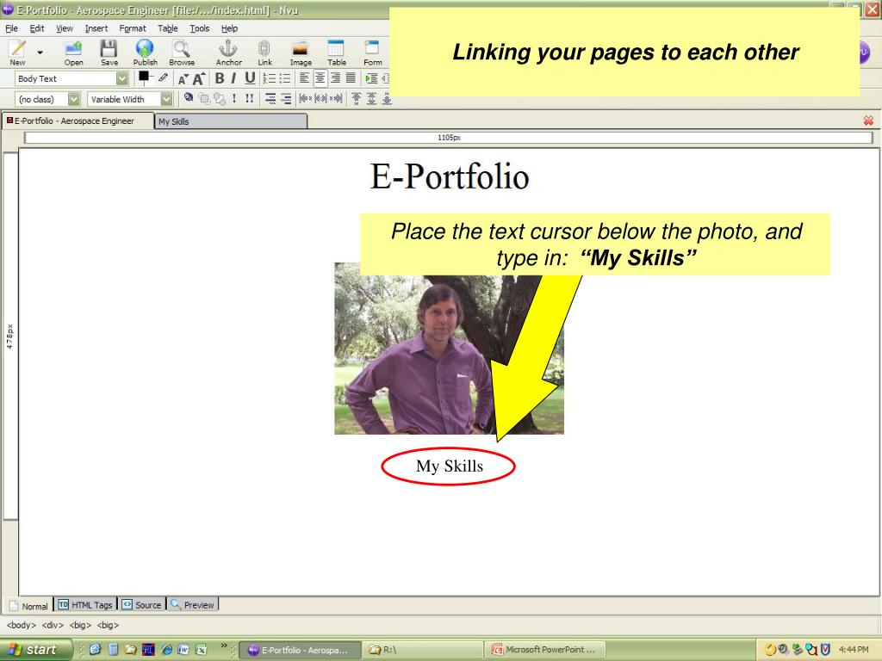Toggle italic formatting
The image size is (882, 661).
[x=233, y=78]
